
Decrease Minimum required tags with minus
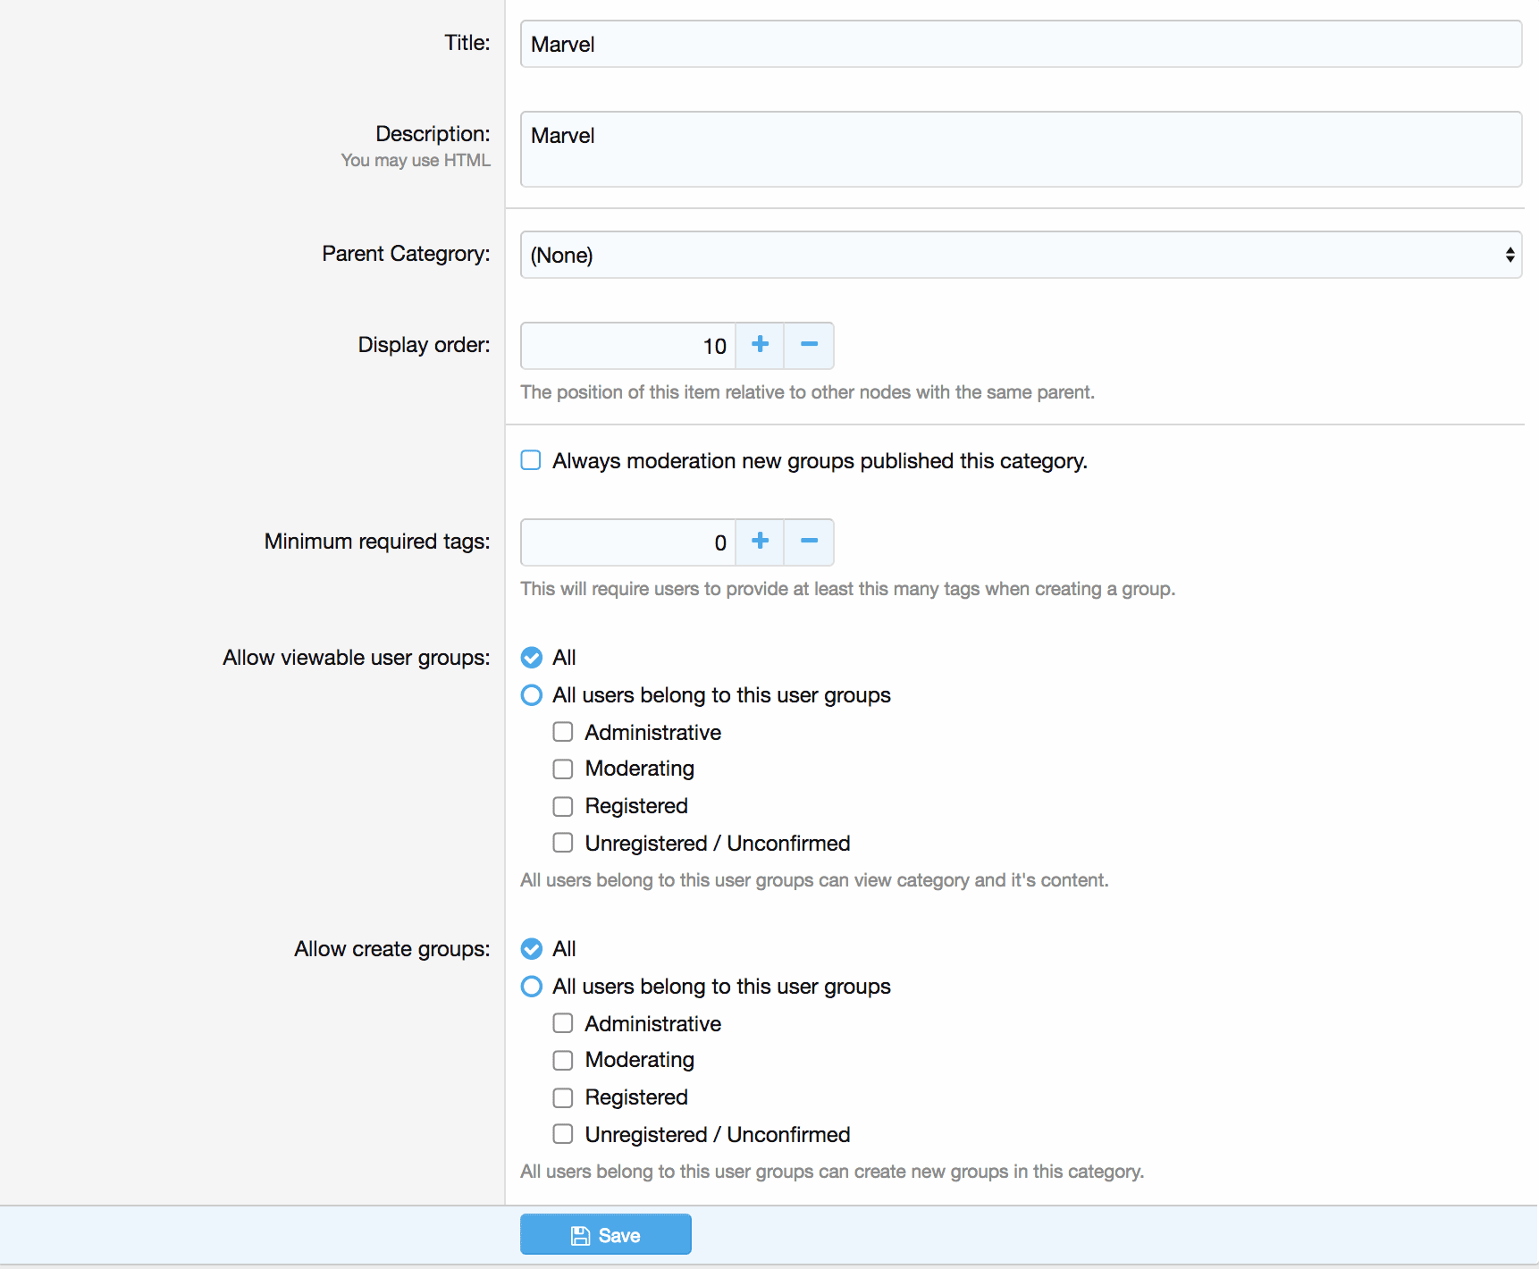[809, 542]
